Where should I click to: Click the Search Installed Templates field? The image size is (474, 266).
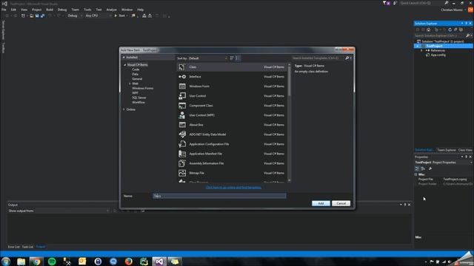[x=318, y=58]
